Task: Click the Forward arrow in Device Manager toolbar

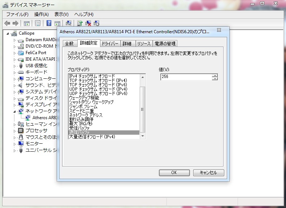Action: [x=16, y=23]
